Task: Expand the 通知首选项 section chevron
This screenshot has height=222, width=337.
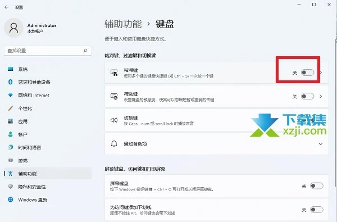Action: point(321,144)
